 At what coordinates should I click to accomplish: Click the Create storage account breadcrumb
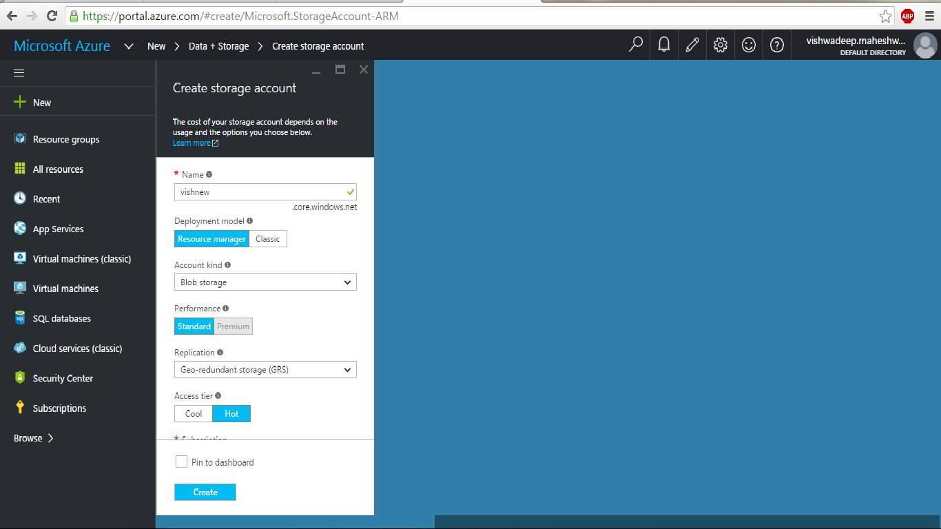coord(318,46)
